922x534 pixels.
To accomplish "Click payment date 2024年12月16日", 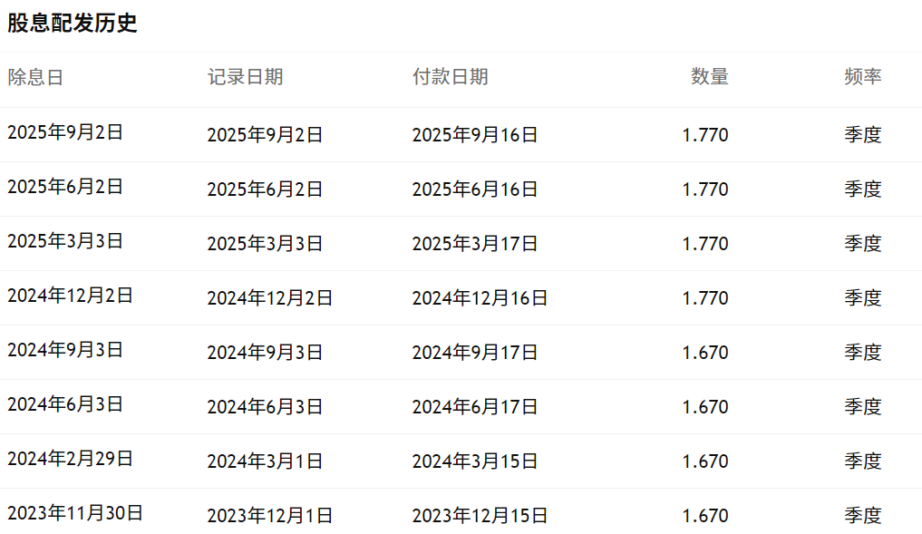I will pyautogui.click(x=480, y=298).
